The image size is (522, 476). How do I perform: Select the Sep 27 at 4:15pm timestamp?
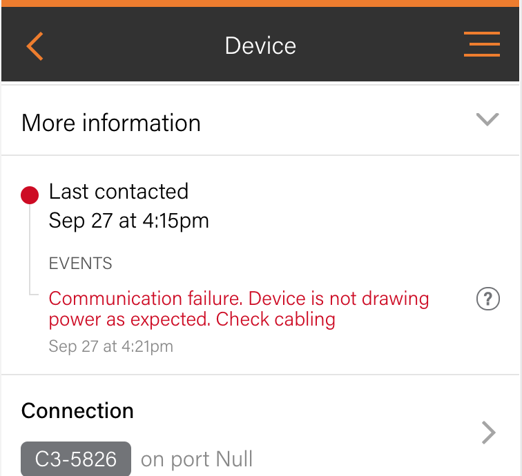click(x=128, y=221)
